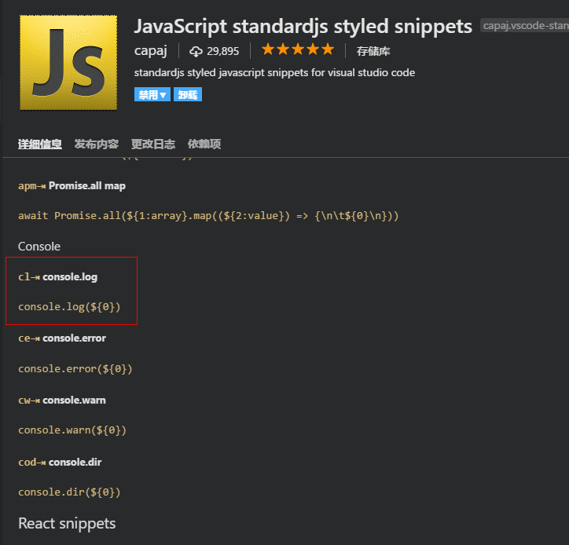This screenshot has height=545, width=569.
Task: Click the 'cod⇥ console.dir' heading
Action: 60,463
